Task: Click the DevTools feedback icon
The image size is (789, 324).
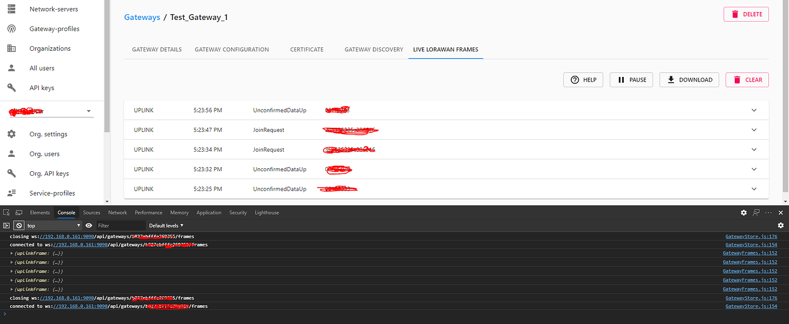Action: click(x=756, y=212)
